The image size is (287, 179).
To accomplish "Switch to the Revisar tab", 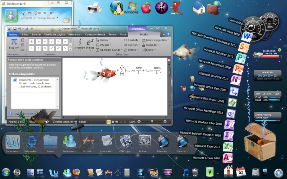I will coord(112,34).
